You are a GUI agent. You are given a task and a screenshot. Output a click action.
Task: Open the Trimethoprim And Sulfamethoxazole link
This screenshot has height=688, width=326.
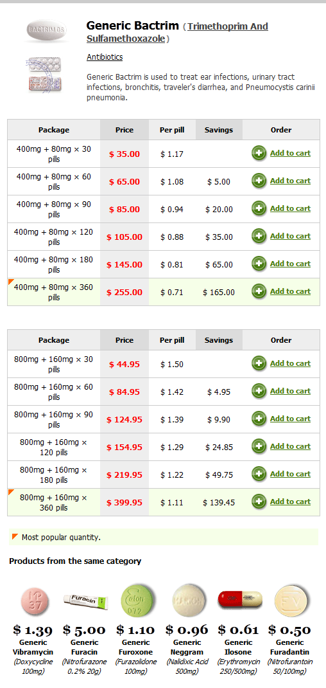coord(178,32)
